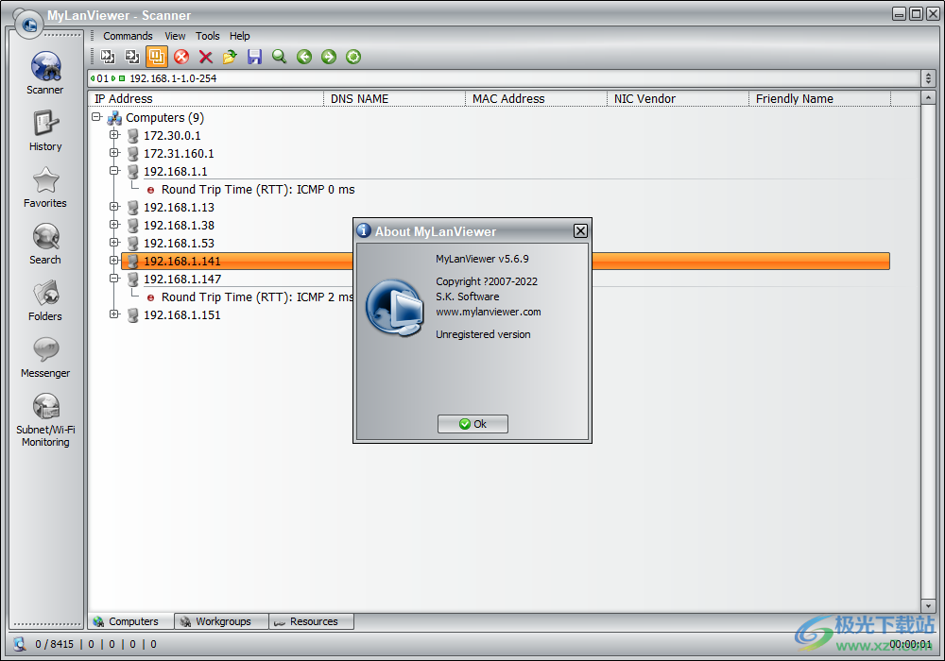Image resolution: width=945 pixels, height=661 pixels.
Task: Expand the 192.168.1.13 node
Action: point(114,207)
